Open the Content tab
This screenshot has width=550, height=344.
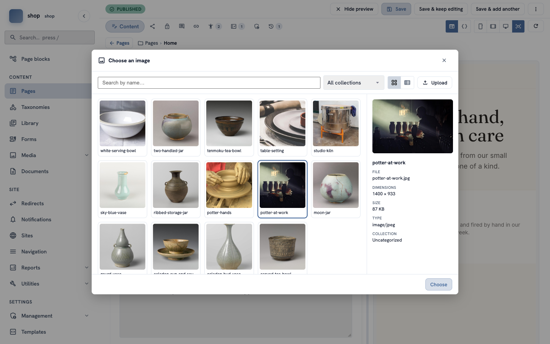pos(125,26)
